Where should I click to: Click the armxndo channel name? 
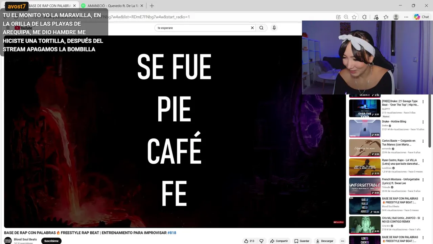pyautogui.click(x=387, y=148)
